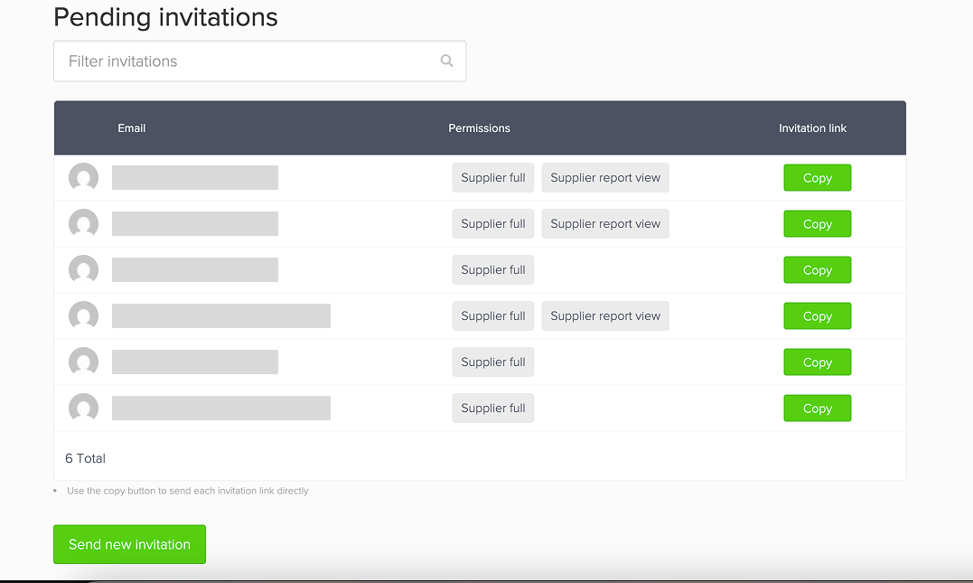Toggle the Supplier full permission on row one
The image size is (973, 583).
492,177
